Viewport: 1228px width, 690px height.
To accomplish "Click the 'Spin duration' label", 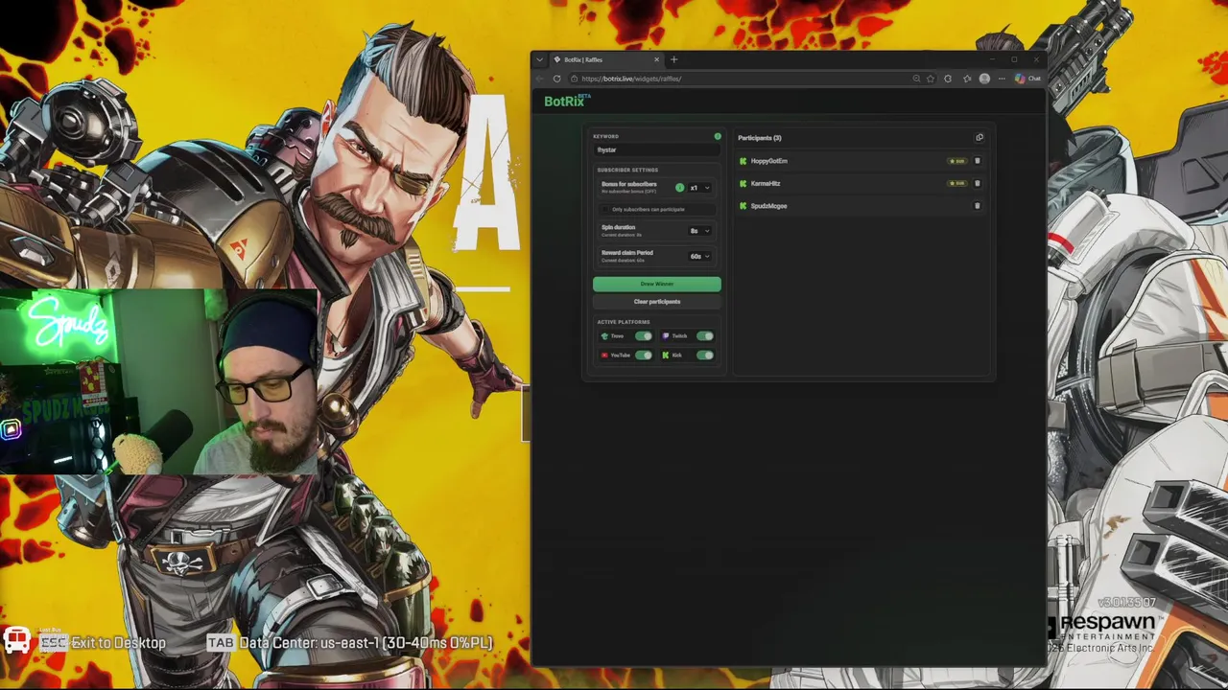I will pos(619,227).
